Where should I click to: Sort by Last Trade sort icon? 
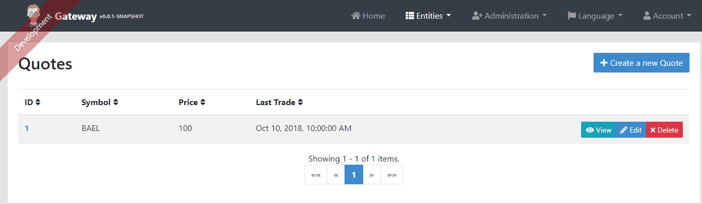[300, 103]
